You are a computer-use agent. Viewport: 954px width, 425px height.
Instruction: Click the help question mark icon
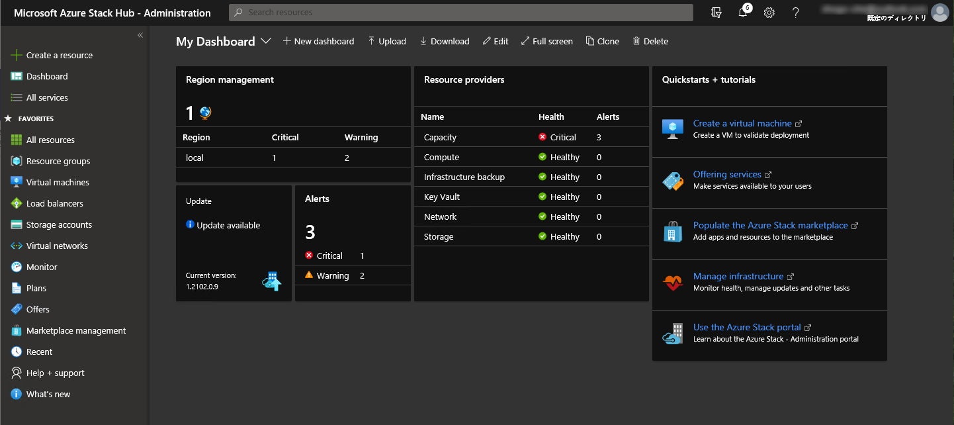pos(795,13)
